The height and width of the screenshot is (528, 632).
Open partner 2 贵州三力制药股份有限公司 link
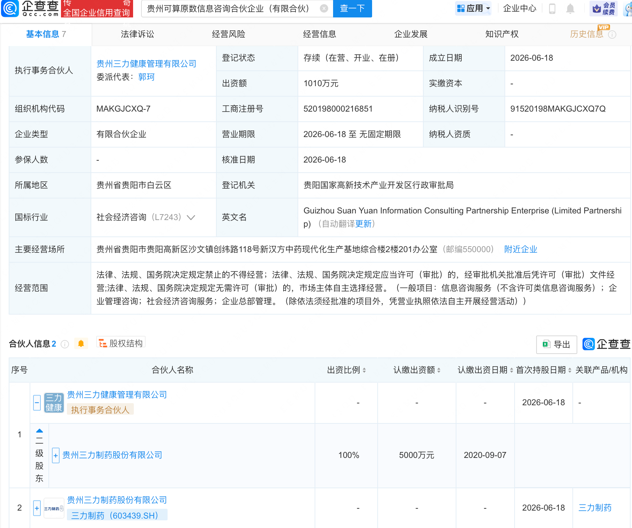117,500
